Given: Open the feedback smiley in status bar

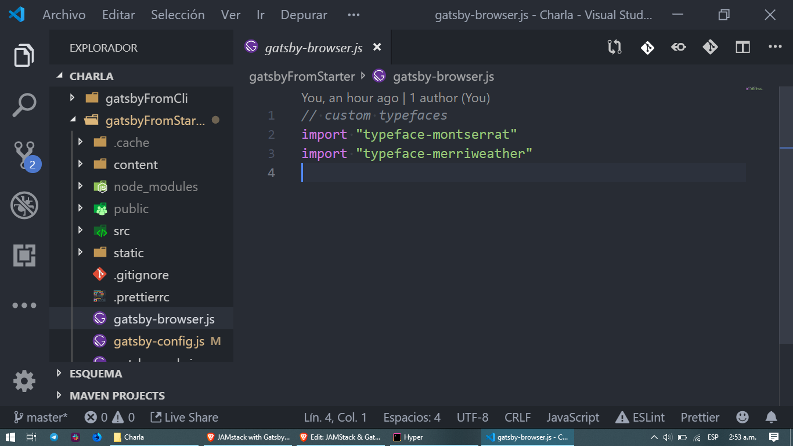Looking at the screenshot, I should click(x=742, y=417).
